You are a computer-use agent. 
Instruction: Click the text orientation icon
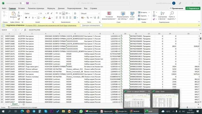(67, 13)
